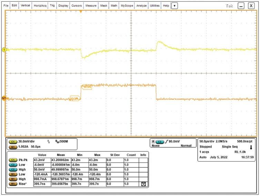Click the M1 math badge in vertical readout
Image resolution: width=260 pixels, height=196 pixels.
(x=13, y=146)
